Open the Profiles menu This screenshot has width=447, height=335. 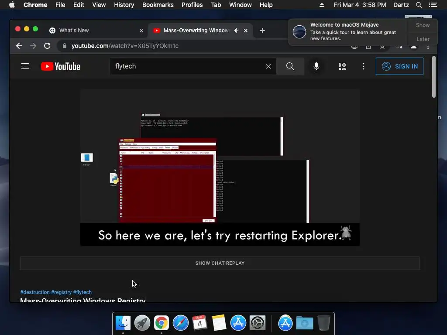click(192, 5)
